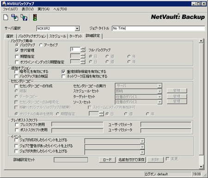Open the サーバ選択 W2K8R2 dropdown

(x=77, y=28)
